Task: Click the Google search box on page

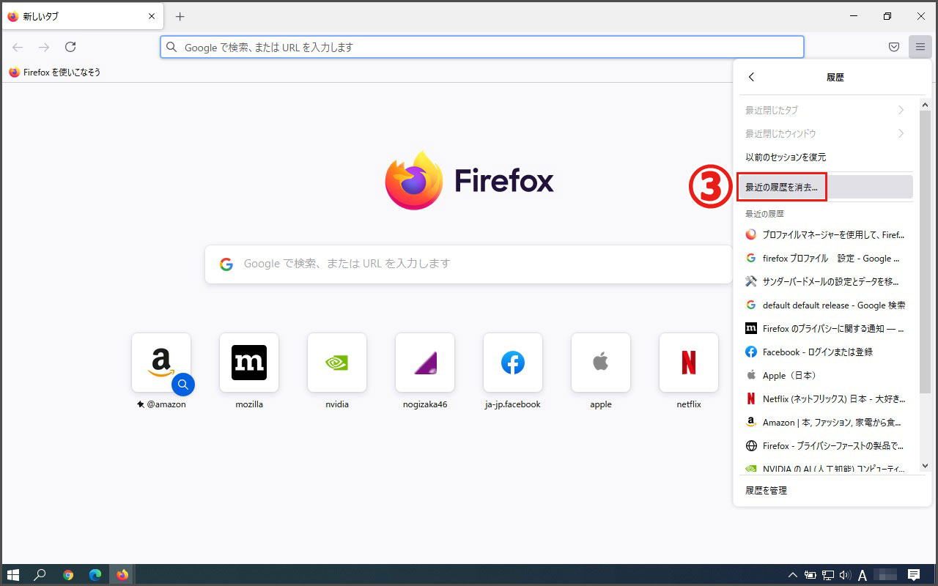Action: (x=468, y=264)
